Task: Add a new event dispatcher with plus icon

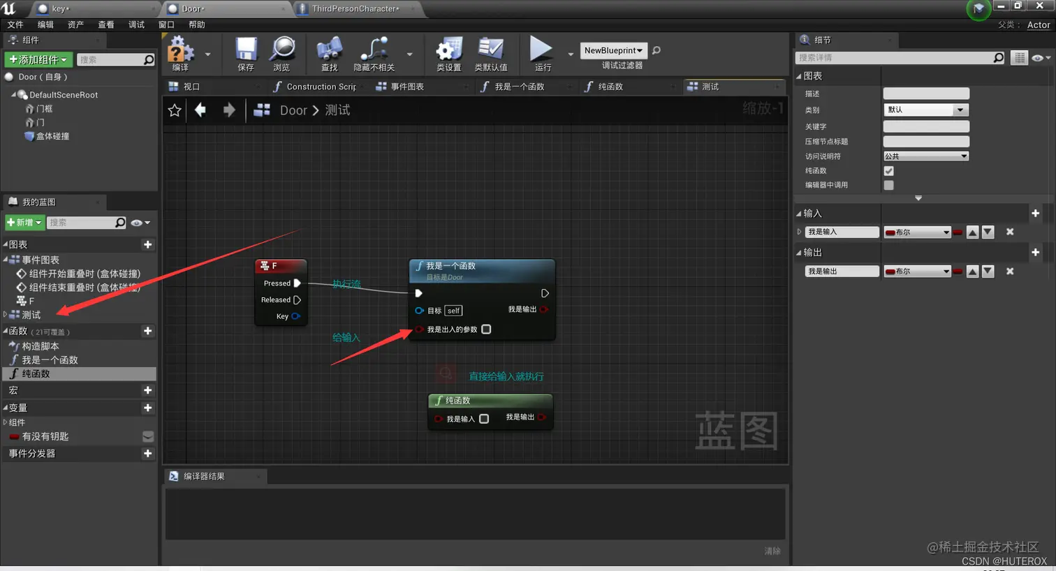Action: (147, 453)
